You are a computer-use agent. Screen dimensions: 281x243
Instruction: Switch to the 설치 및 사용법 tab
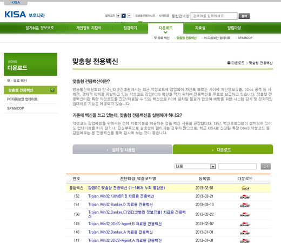click(x=123, y=149)
